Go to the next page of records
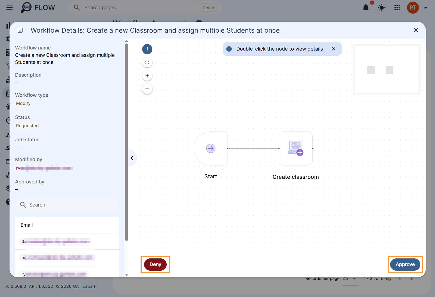Viewport: 435px width, 297px height. [x=411, y=279]
